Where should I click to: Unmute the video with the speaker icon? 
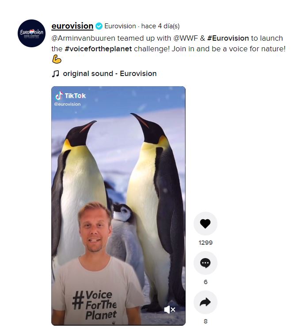tap(170, 310)
